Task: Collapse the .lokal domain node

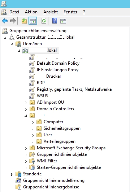Action: pos(19,51)
